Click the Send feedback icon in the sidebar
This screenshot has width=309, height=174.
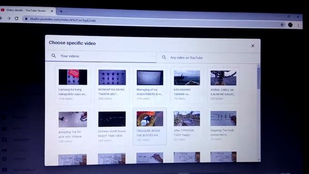[x=4, y=170]
